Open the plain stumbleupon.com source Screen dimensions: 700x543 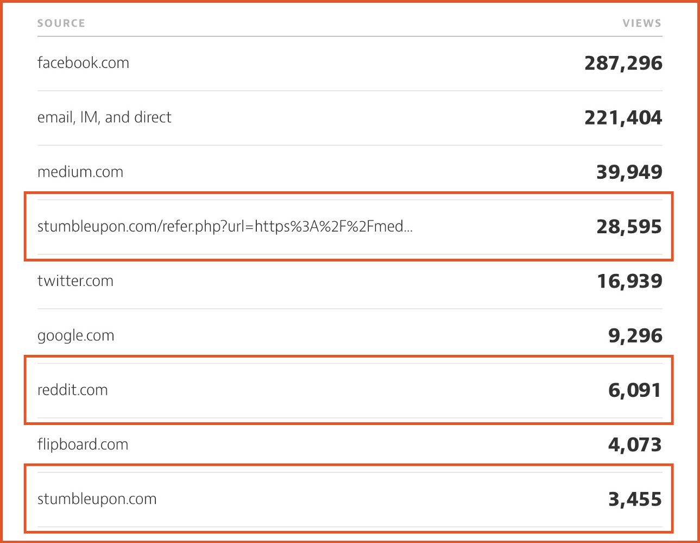(x=97, y=499)
